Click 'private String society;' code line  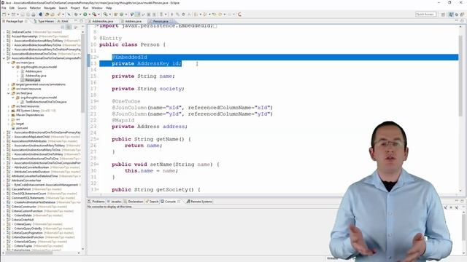148,89
